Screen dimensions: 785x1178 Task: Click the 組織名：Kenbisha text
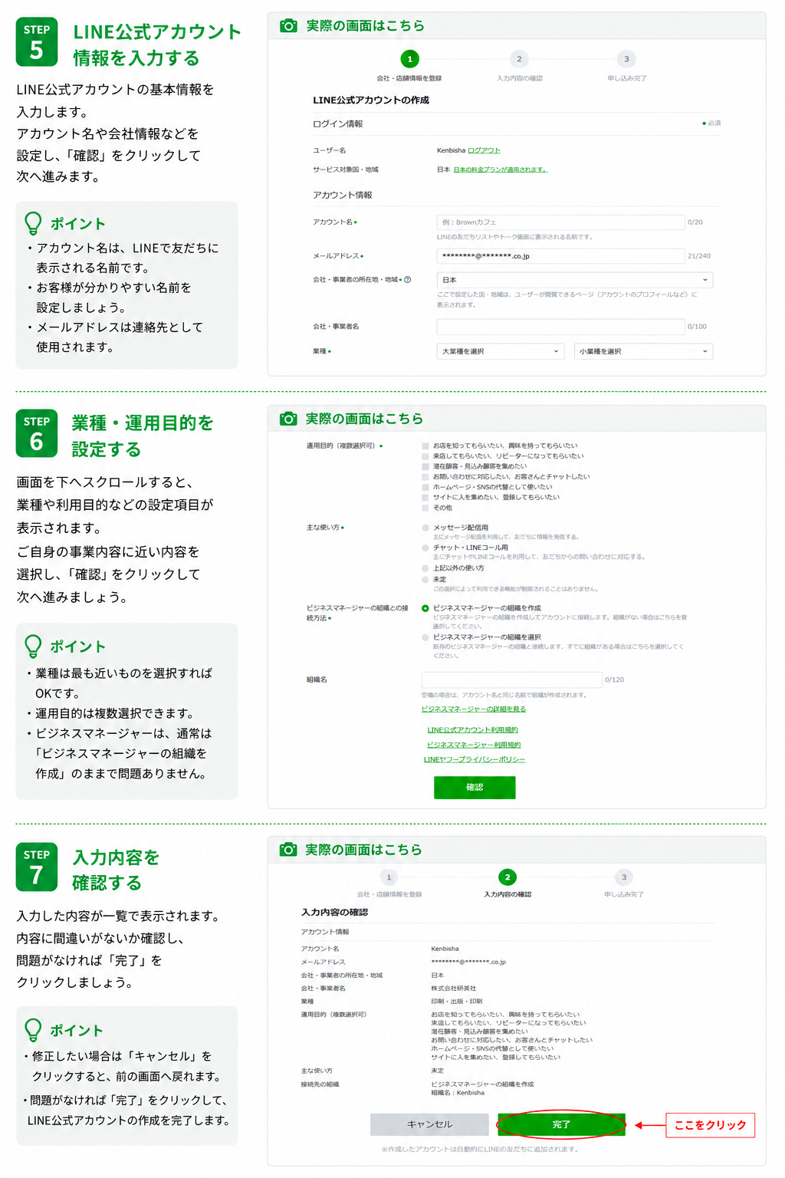coord(458,1093)
